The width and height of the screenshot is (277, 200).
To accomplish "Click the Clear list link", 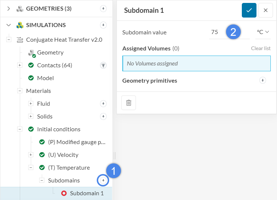I will [261, 48].
